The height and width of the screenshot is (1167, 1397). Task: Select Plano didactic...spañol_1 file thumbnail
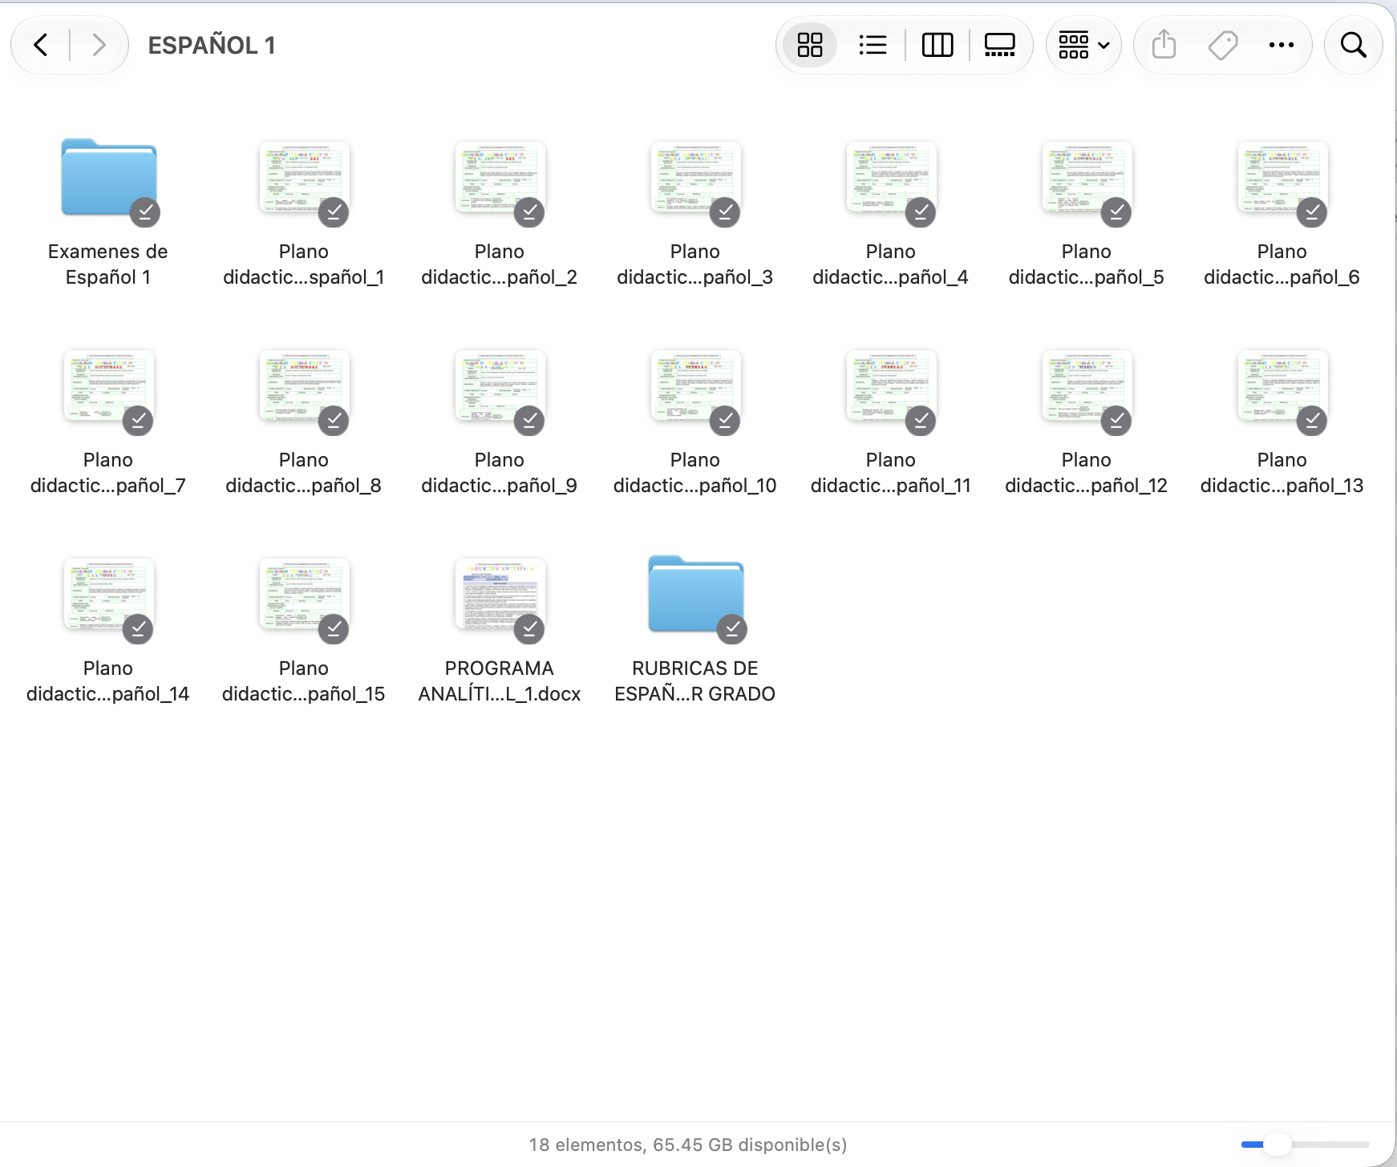pyautogui.click(x=304, y=177)
